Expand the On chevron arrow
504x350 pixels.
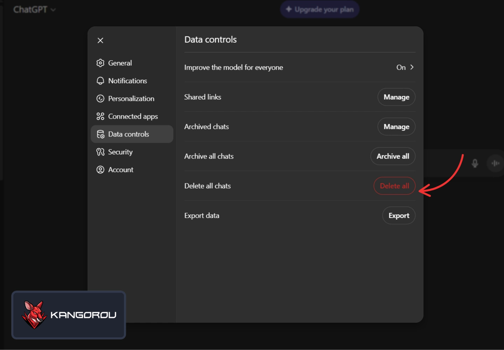(412, 67)
